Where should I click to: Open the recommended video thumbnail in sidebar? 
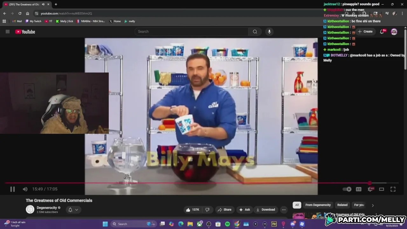point(308,216)
